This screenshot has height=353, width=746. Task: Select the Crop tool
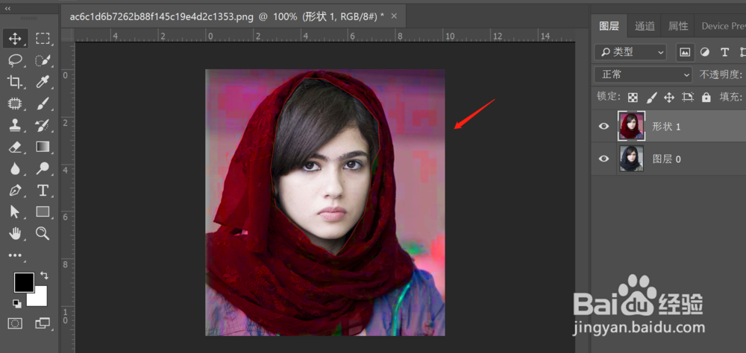[x=15, y=82]
